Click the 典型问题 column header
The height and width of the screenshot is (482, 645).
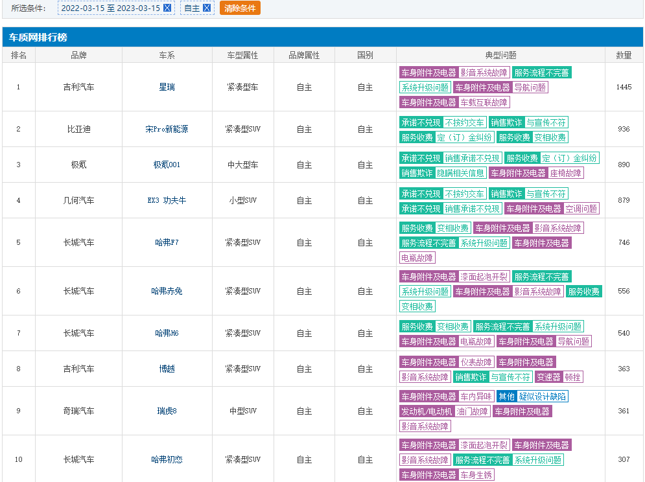(500, 55)
